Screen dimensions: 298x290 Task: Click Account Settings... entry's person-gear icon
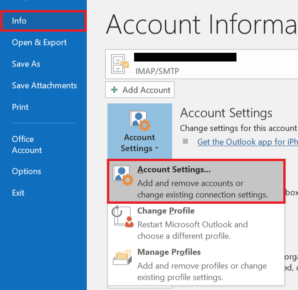(x=123, y=175)
